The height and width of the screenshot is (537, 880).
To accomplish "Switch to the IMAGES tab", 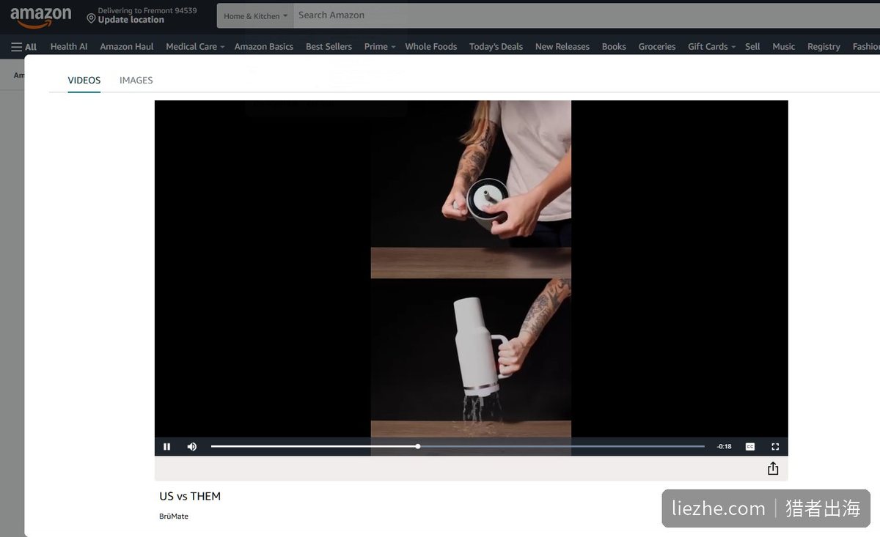I will (136, 81).
